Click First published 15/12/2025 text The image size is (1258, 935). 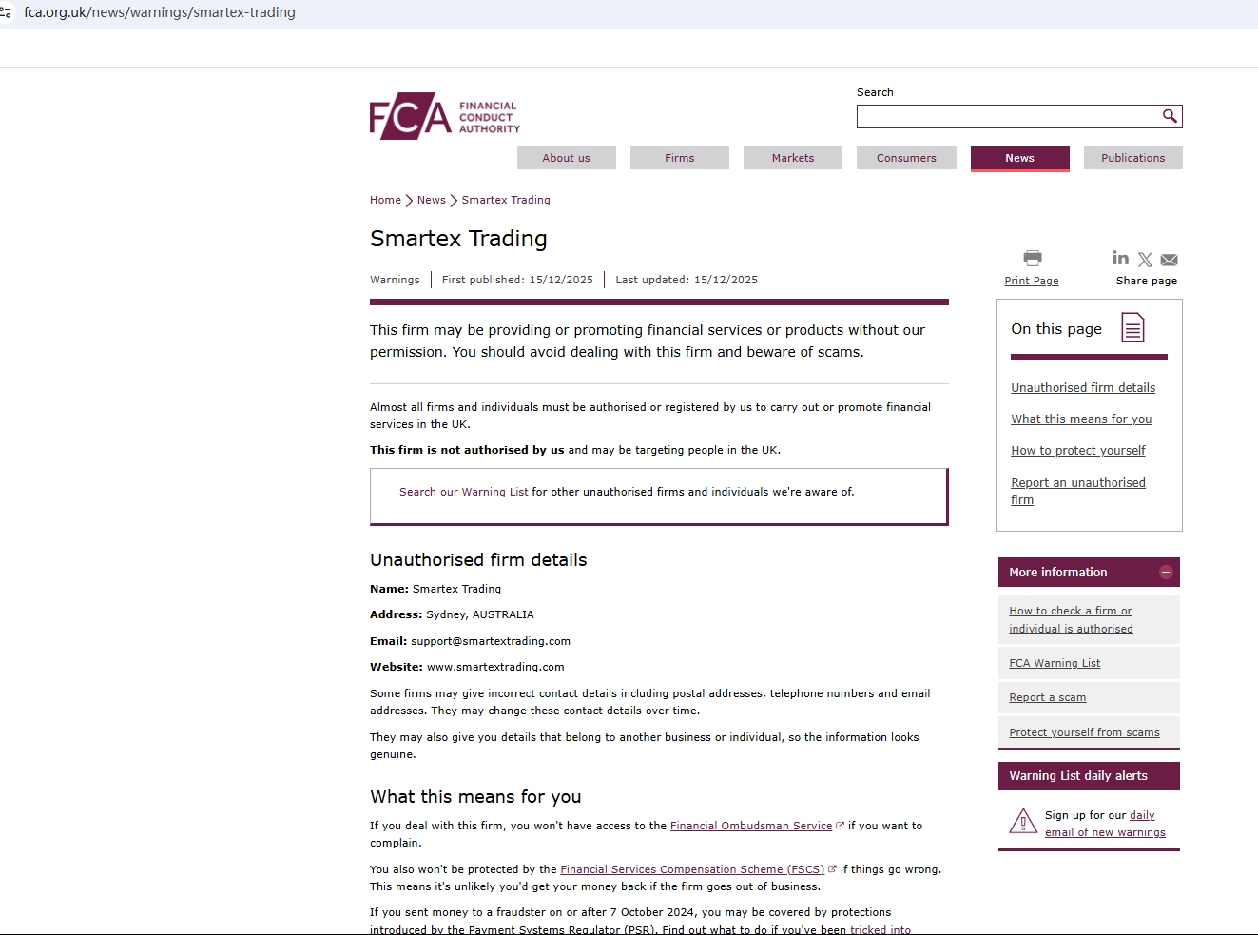click(517, 280)
